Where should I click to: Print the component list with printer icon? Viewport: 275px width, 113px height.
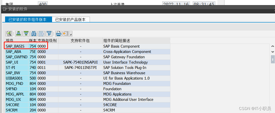(x=59, y=33)
